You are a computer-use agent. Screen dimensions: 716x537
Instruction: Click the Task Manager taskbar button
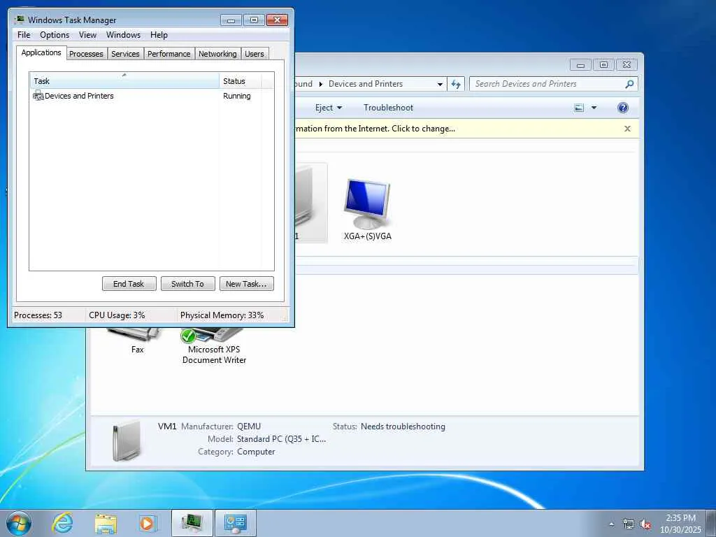[x=192, y=523]
